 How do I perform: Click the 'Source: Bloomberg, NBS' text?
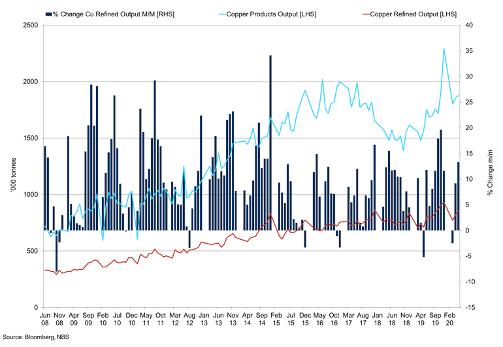(x=36, y=337)
